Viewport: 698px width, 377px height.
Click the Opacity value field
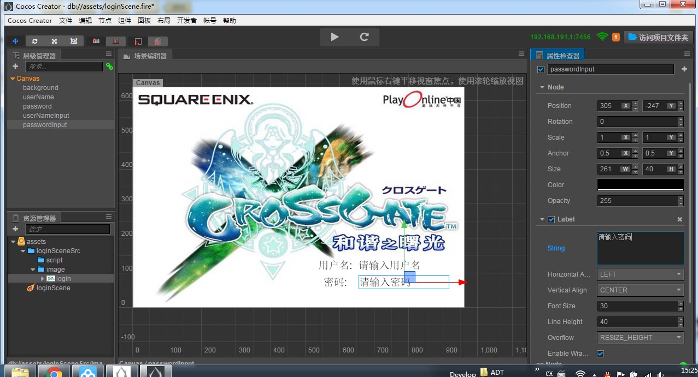click(x=637, y=201)
